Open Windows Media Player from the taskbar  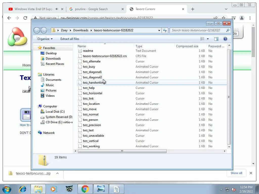click(x=53, y=189)
